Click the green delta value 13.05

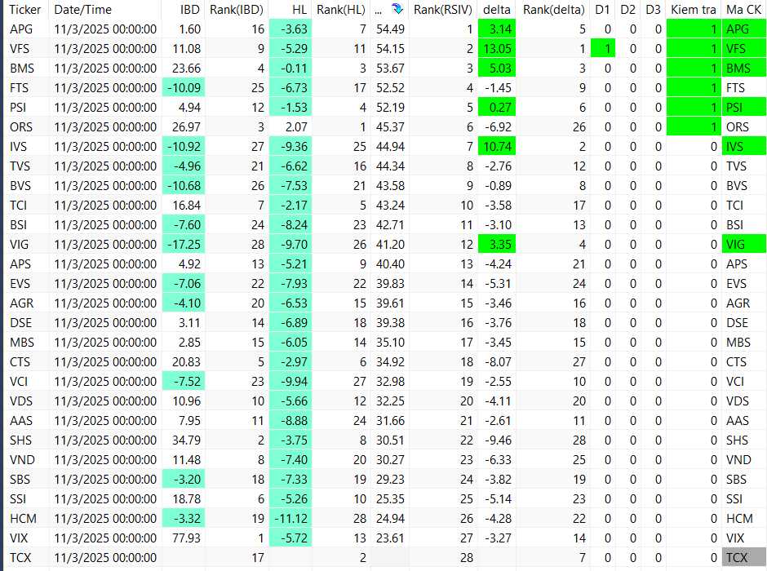[x=497, y=49]
